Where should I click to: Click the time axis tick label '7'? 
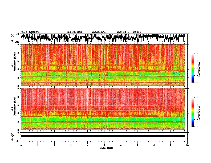click(x=137, y=145)
